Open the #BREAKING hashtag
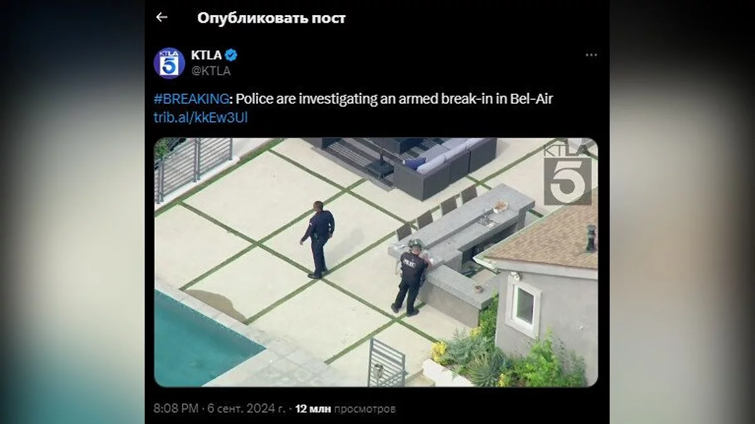This screenshot has width=755, height=424. pos(191,99)
